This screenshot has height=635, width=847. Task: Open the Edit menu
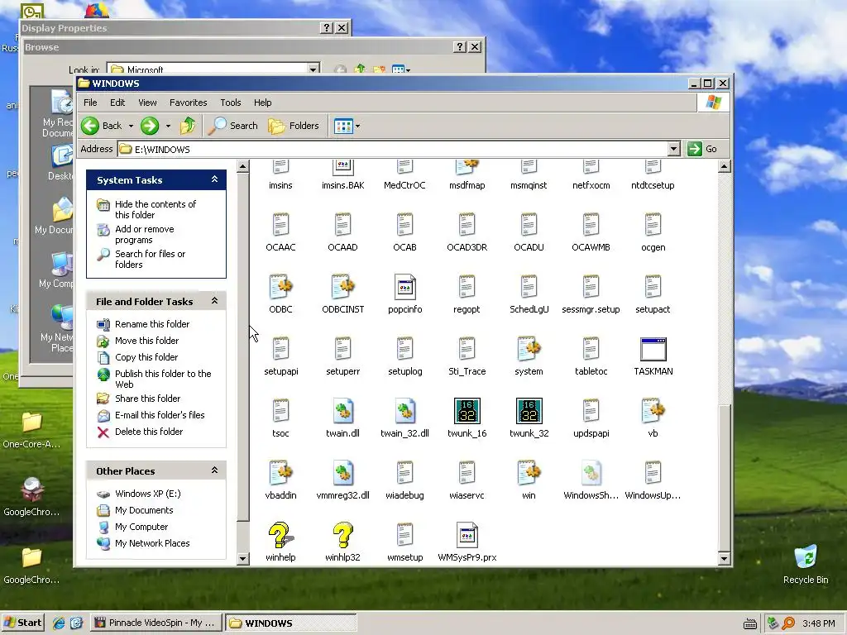click(x=117, y=103)
